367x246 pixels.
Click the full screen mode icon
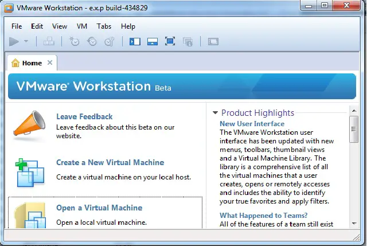170,41
